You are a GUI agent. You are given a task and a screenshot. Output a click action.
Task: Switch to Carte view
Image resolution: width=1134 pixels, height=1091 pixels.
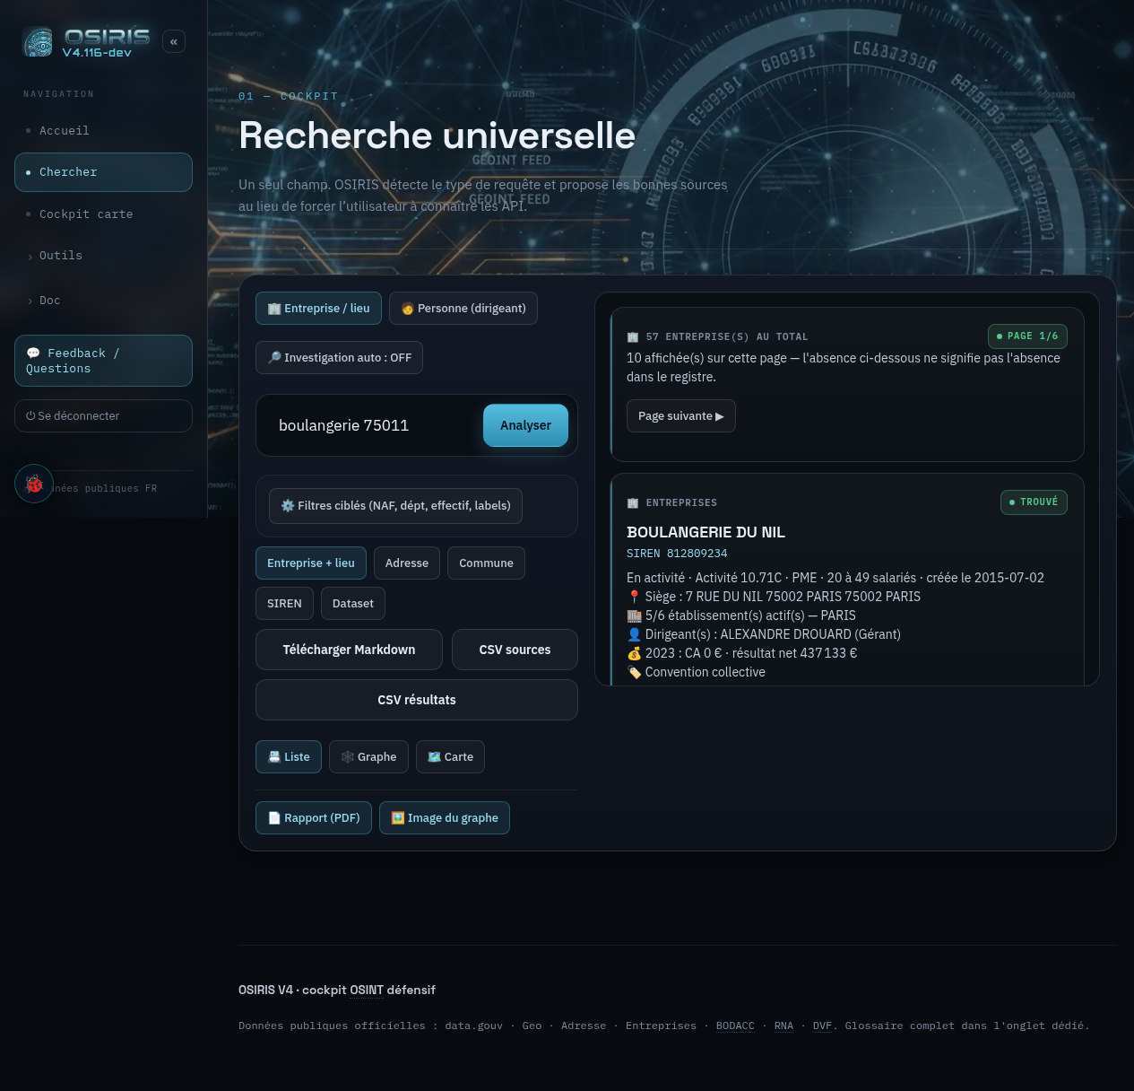tap(451, 756)
